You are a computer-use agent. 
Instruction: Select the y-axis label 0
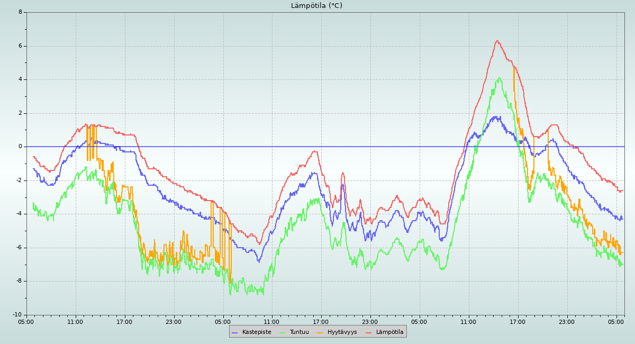[x=20, y=147]
